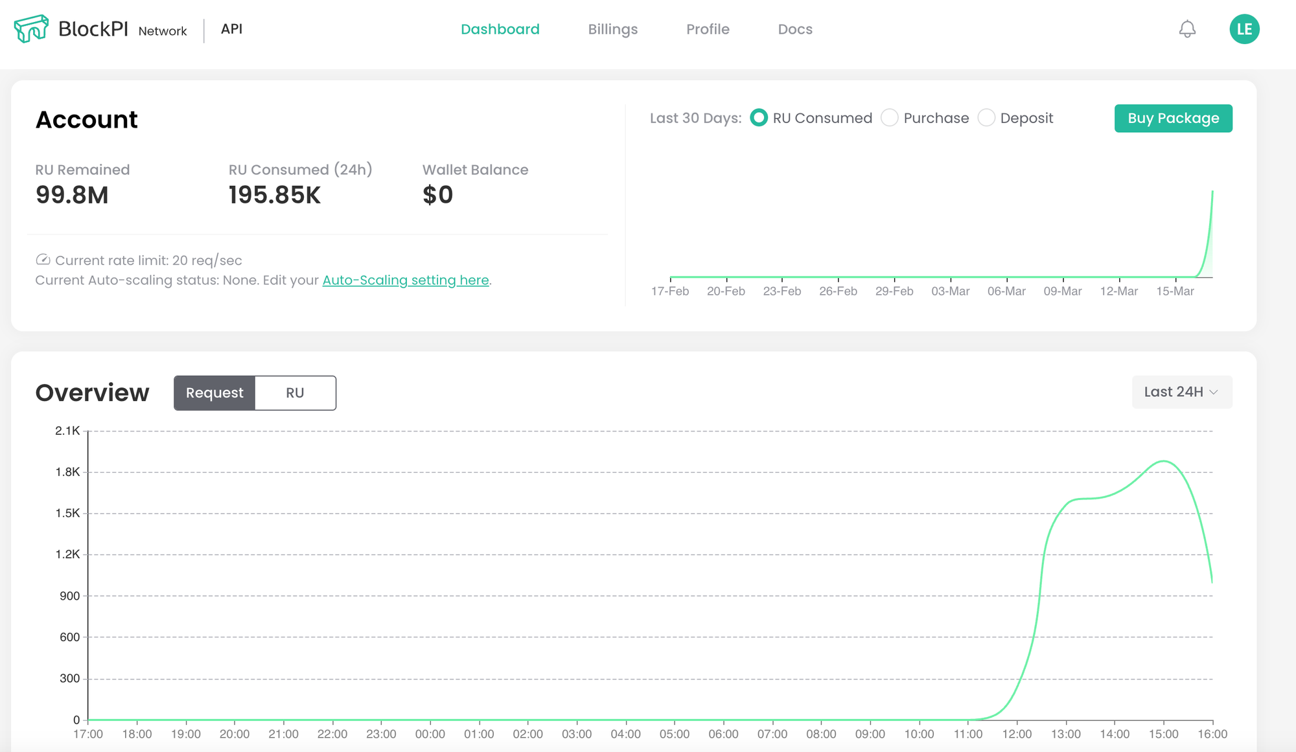Go to the Billings tab
Viewport: 1296px width, 752px height.
[x=612, y=29]
